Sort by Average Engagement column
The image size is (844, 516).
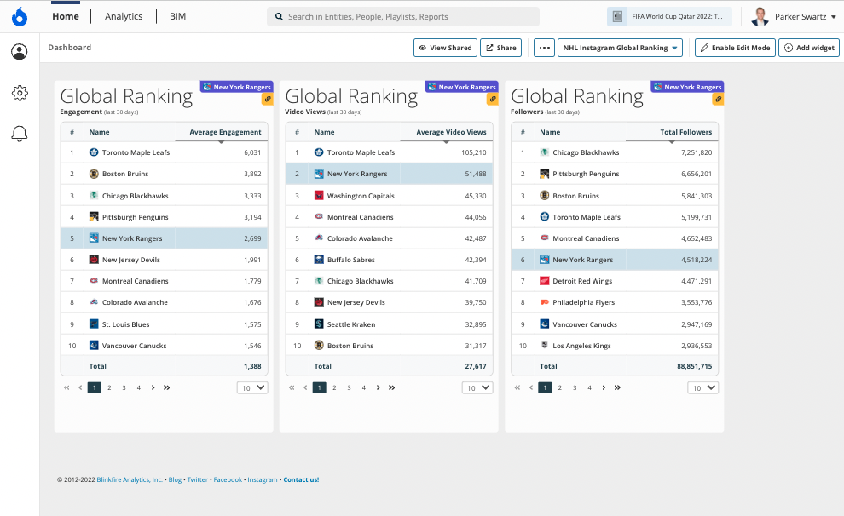pyautogui.click(x=225, y=132)
